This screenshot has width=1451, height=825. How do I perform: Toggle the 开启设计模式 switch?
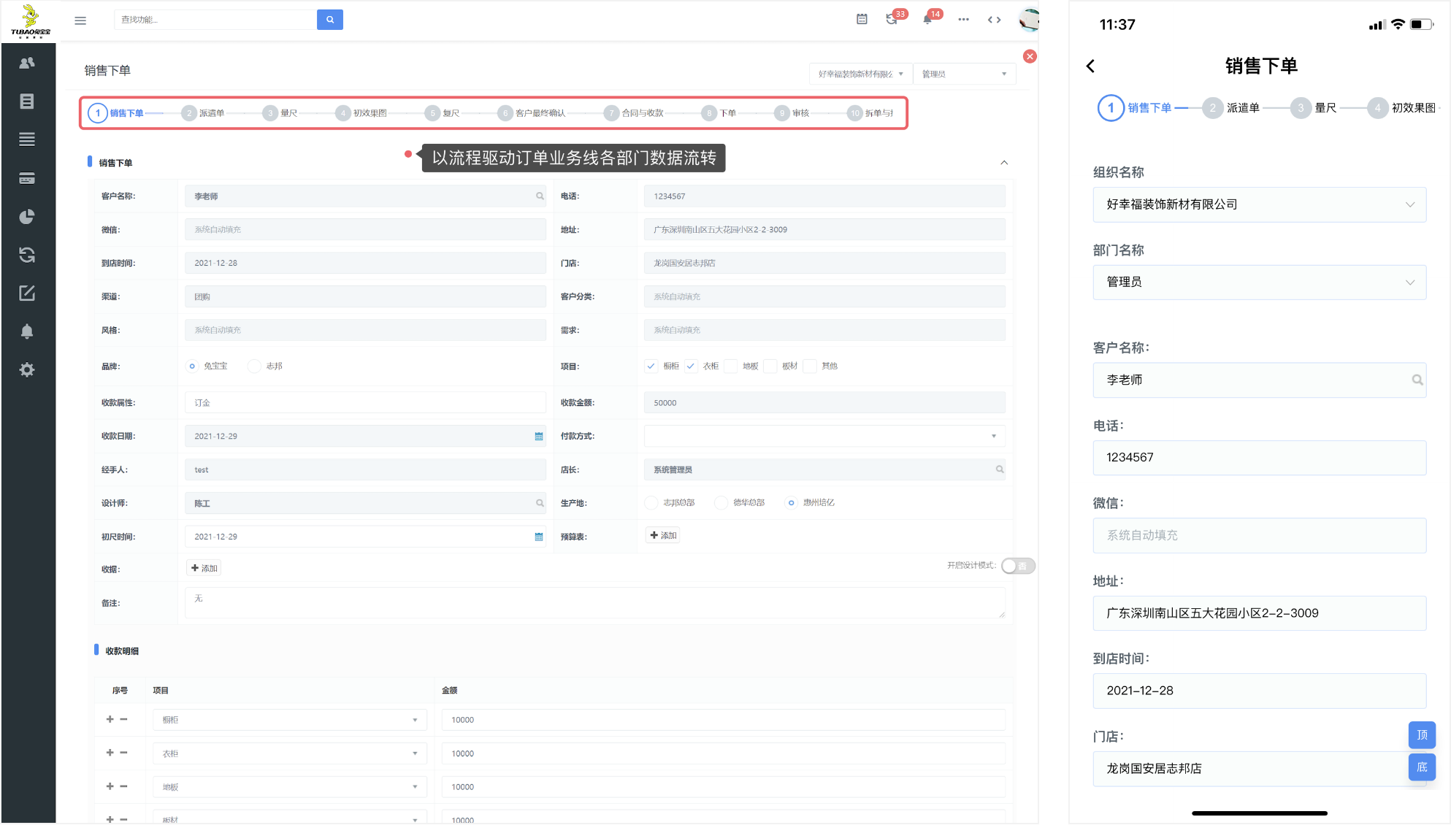[x=1017, y=566]
